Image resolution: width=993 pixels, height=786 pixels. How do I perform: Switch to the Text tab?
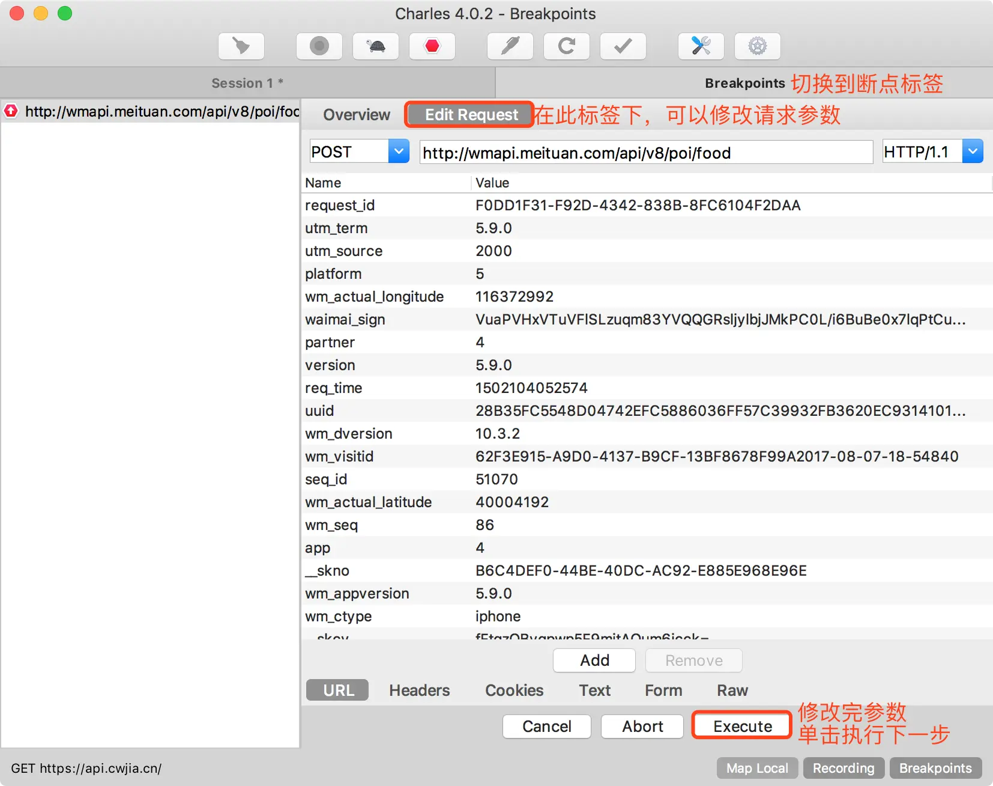click(x=595, y=690)
